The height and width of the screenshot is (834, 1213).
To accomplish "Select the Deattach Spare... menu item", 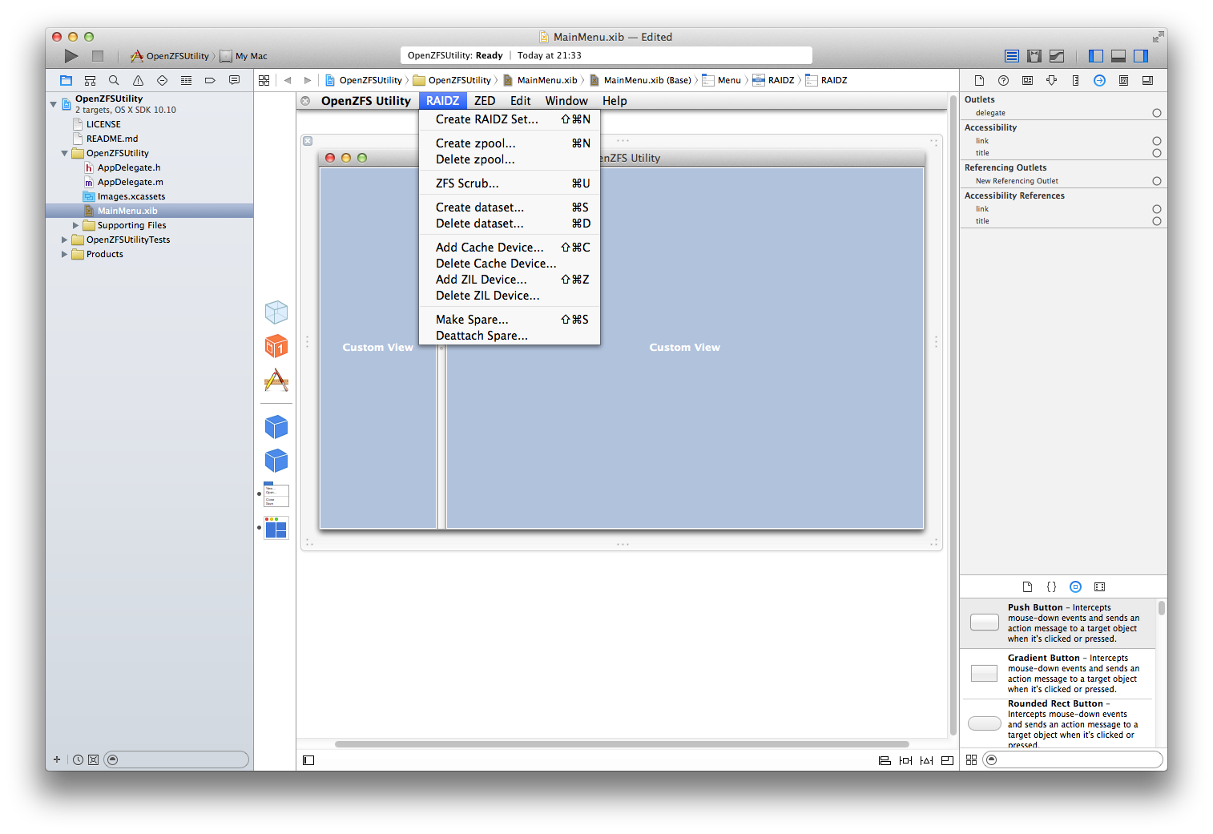I will 510,336.
